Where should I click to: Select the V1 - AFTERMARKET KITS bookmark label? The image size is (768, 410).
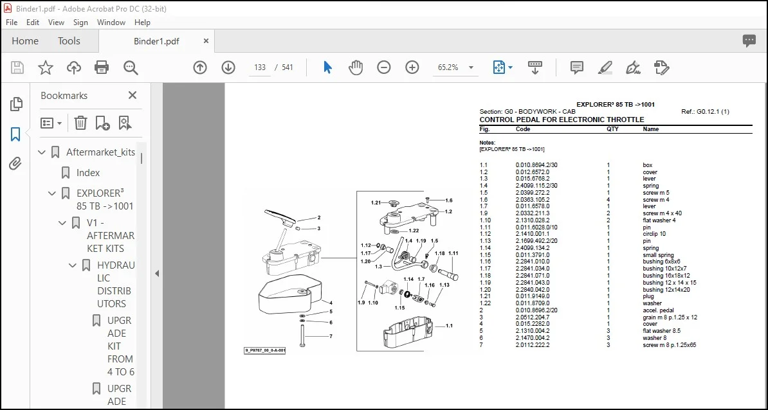[x=110, y=235]
